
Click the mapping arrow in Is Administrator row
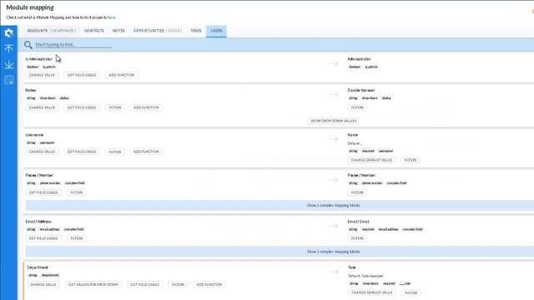point(334,63)
